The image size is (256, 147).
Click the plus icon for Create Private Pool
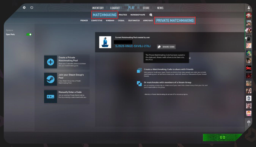point(50,62)
